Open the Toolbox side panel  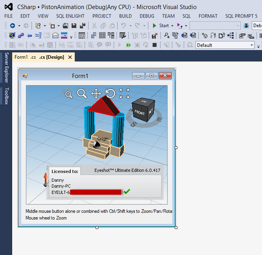(6, 96)
